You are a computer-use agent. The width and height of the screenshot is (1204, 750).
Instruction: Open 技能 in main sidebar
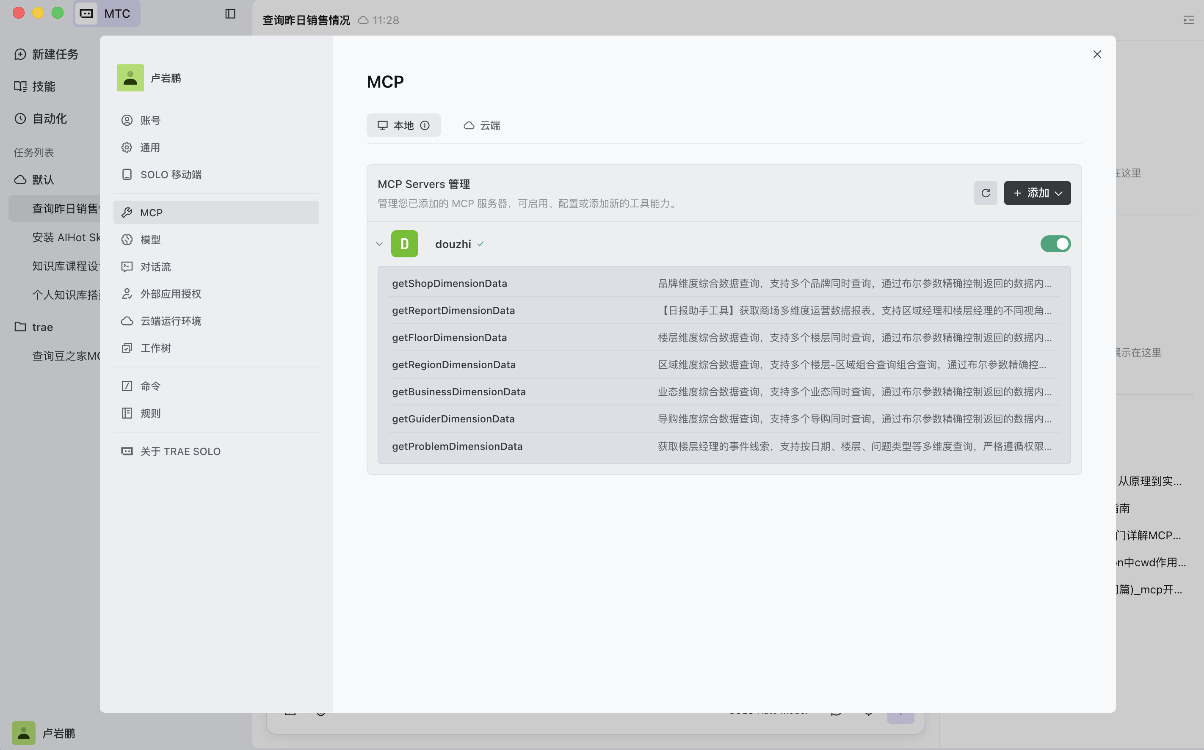(35, 86)
